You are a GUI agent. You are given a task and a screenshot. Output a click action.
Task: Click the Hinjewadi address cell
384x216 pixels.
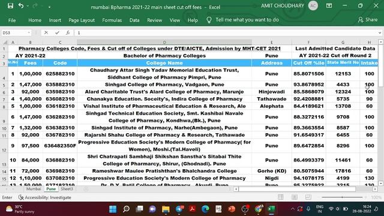pos(272,92)
